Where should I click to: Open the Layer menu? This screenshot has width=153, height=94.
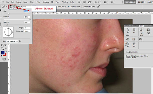pos(25,2)
